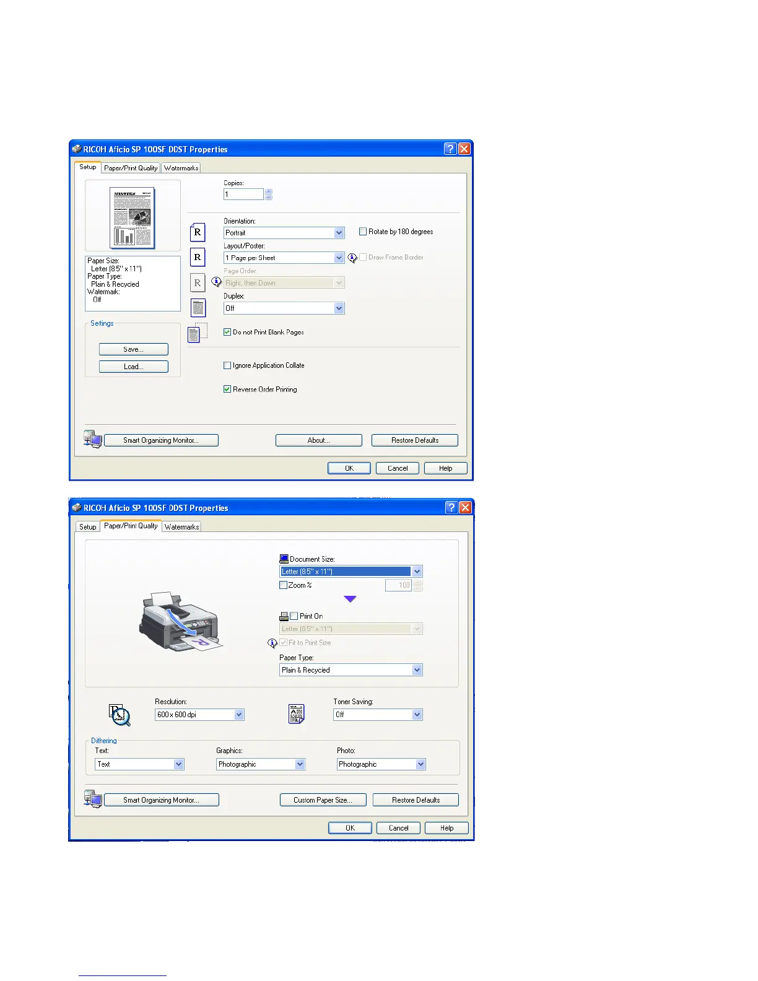The width and height of the screenshot is (758, 981).
Task: Click the purple down arrow under Zoom
Action: click(x=350, y=599)
